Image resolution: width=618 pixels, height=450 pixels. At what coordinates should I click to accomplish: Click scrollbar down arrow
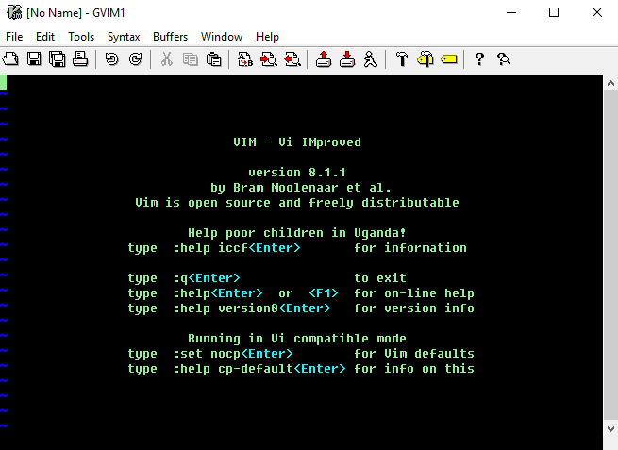pyautogui.click(x=610, y=428)
